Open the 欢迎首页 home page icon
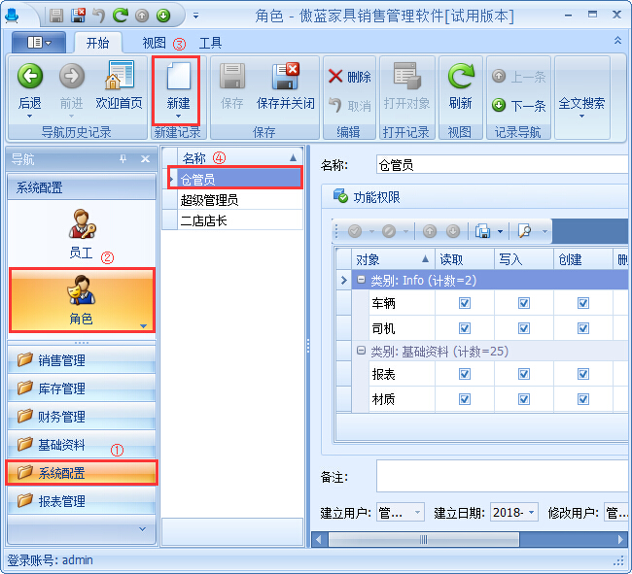Image resolution: width=632 pixels, height=574 pixels. (x=119, y=77)
